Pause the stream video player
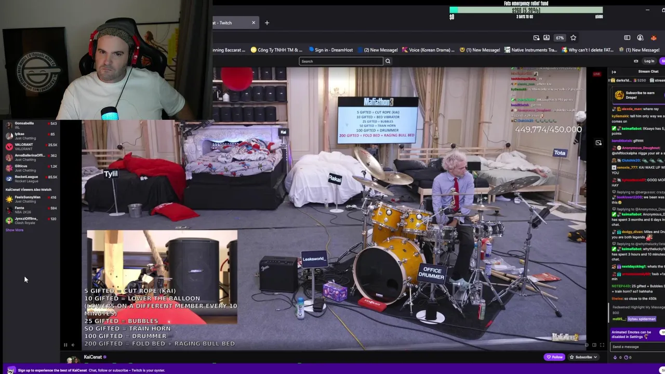 click(65, 345)
